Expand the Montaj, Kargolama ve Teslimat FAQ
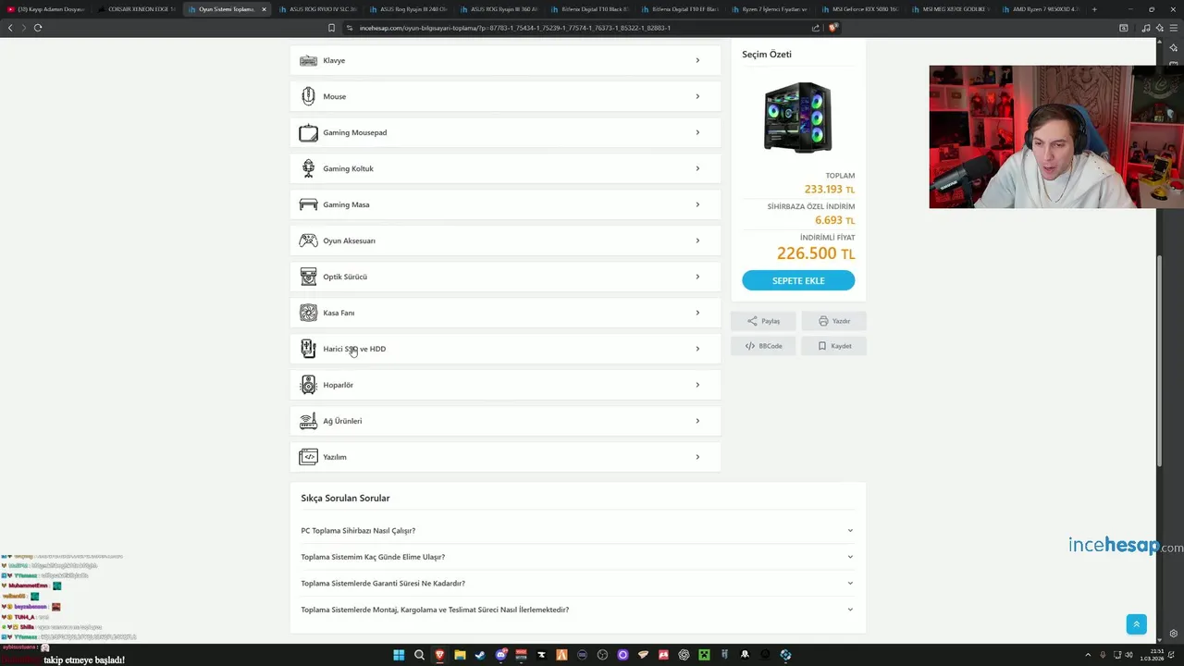1184x666 pixels. tap(577, 610)
